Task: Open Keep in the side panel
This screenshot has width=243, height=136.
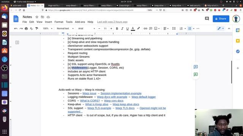Action: pos(238,41)
